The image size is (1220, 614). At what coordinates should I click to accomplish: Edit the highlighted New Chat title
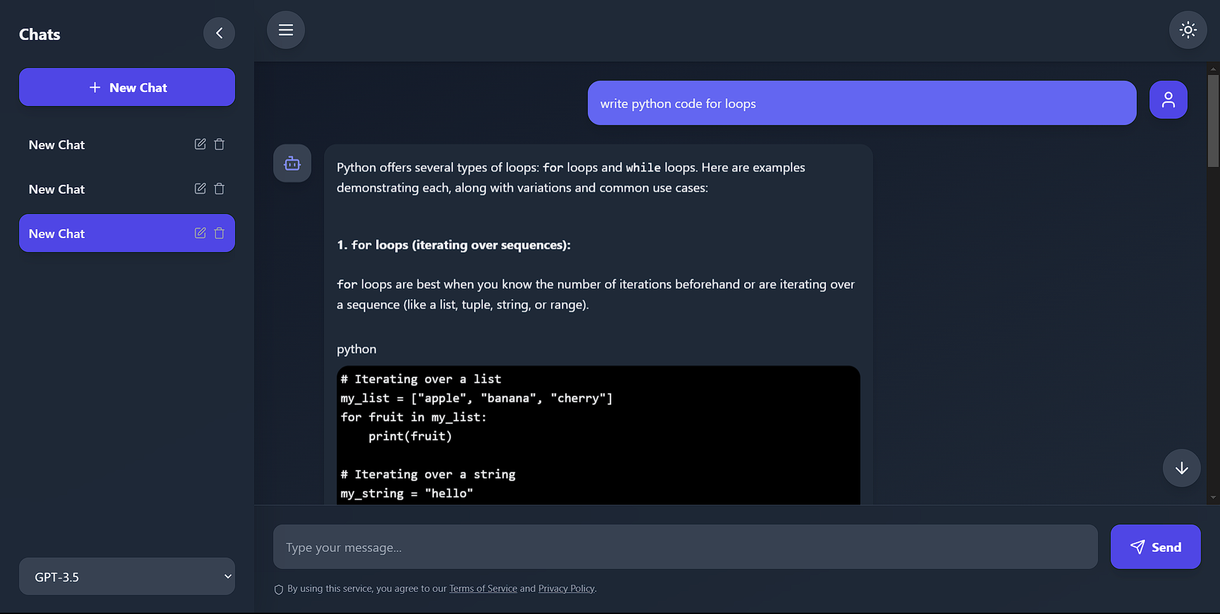pos(200,233)
